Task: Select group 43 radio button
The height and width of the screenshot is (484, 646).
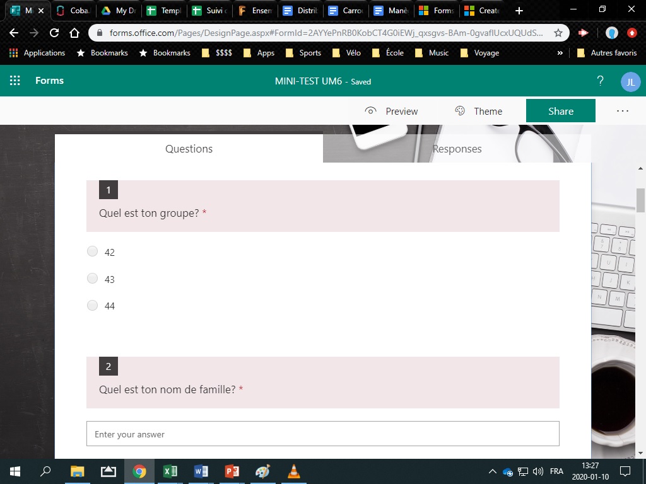Action: [92, 278]
